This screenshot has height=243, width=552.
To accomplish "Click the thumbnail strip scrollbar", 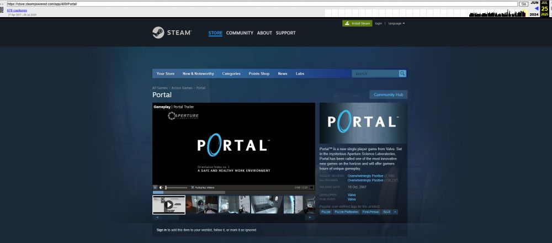I will point(233,218).
